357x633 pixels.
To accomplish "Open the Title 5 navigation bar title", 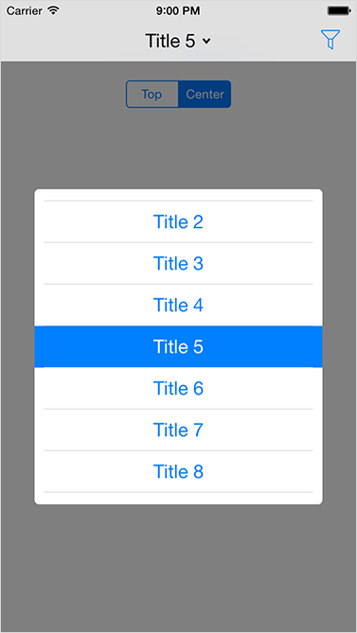I will click(x=170, y=41).
